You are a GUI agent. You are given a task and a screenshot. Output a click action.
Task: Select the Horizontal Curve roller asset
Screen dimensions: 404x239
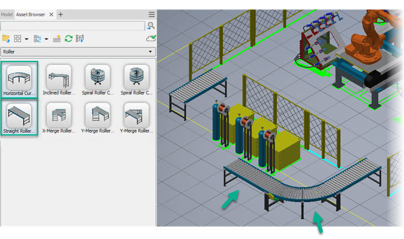pos(19,80)
